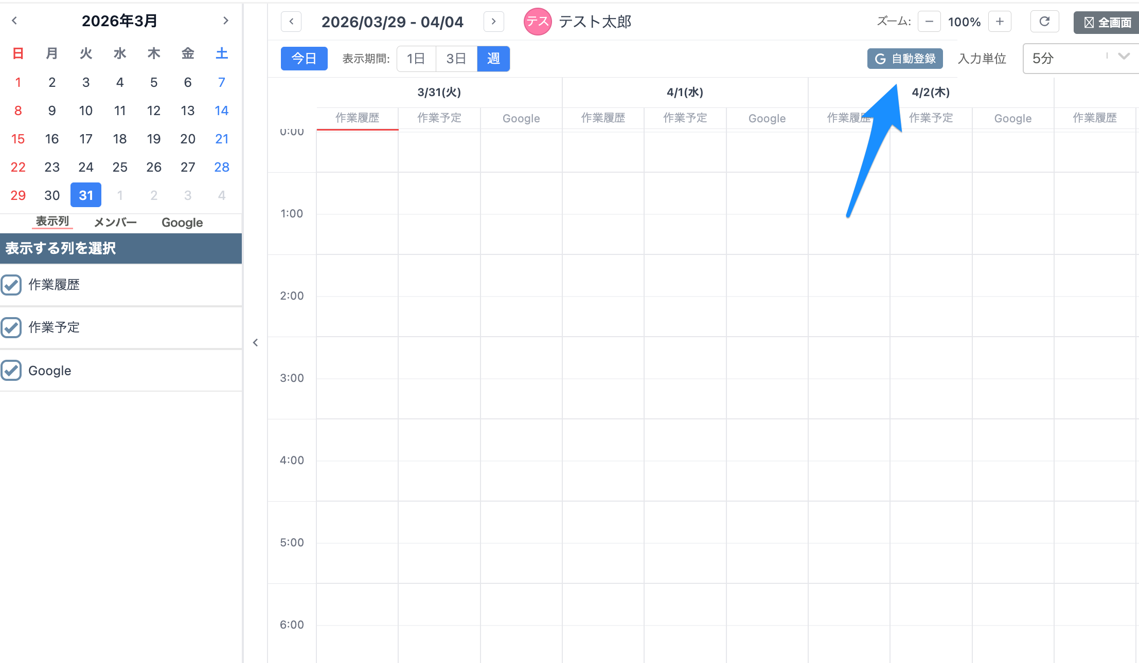This screenshot has width=1139, height=663.
Task: Uncheck the 作業予定 column checkbox
Action: pyautogui.click(x=11, y=327)
